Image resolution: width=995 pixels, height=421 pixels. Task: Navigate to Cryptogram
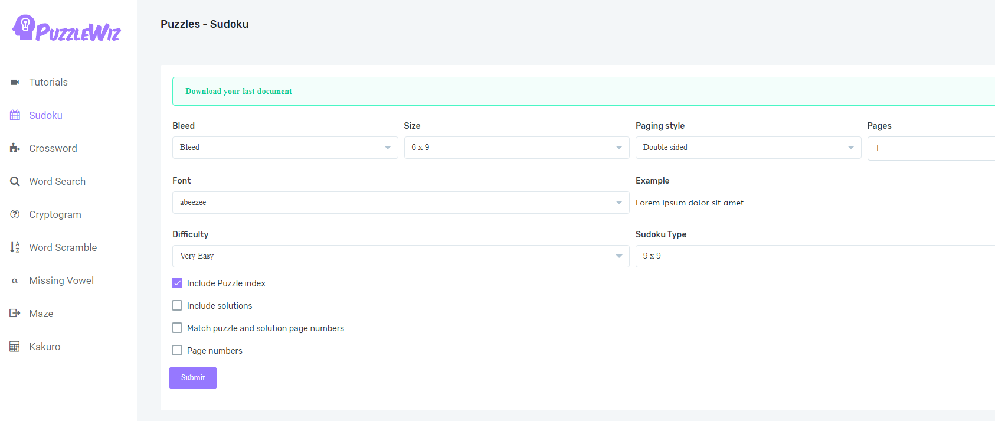click(x=55, y=214)
